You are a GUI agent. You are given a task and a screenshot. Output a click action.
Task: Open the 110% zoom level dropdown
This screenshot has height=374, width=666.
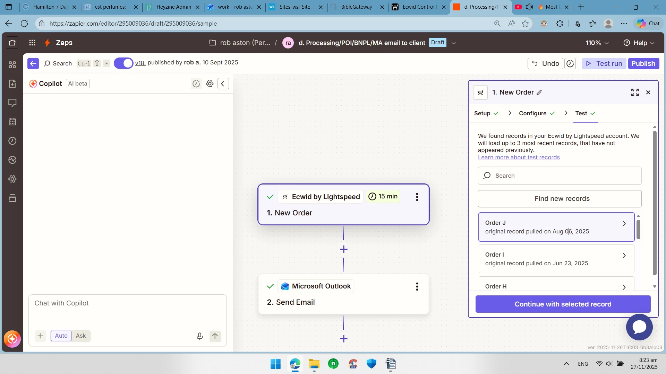(597, 43)
